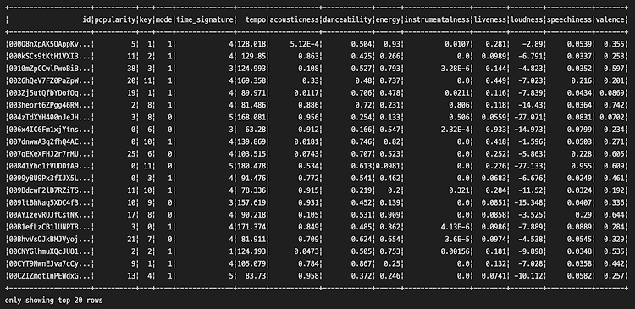The image size is (635, 309).
Task: Click the 'key' column header
Action: coord(146,19)
